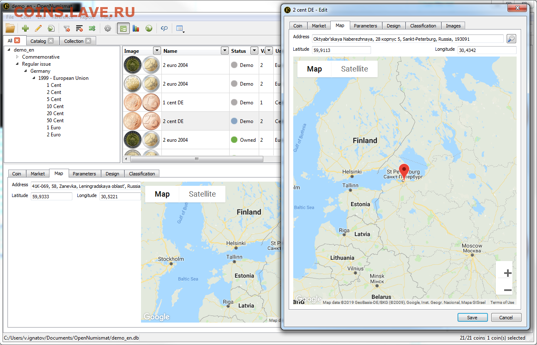
Task: Zoom in on the dialog map
Action: tap(507, 273)
